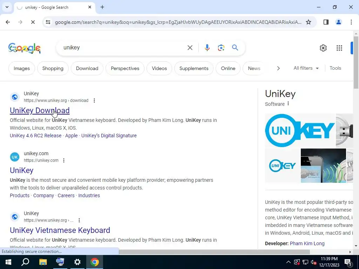Open Settings gear in taskbar

[77, 262]
